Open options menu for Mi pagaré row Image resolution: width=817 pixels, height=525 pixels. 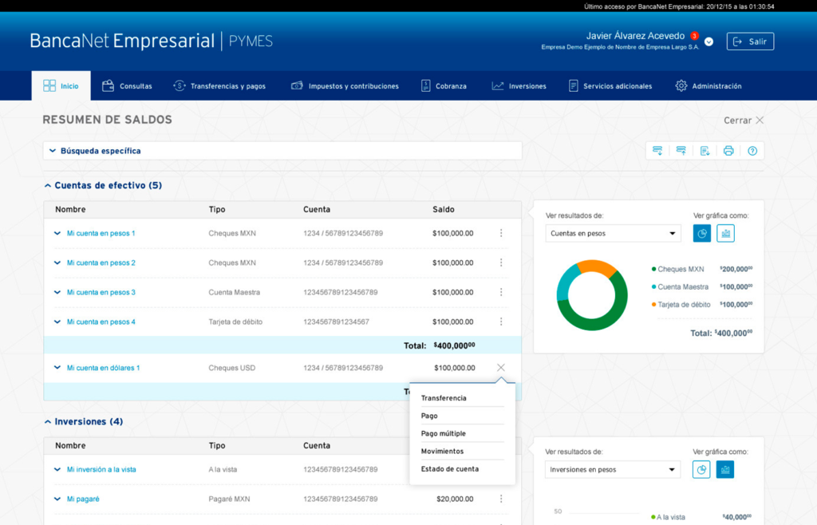(x=501, y=499)
